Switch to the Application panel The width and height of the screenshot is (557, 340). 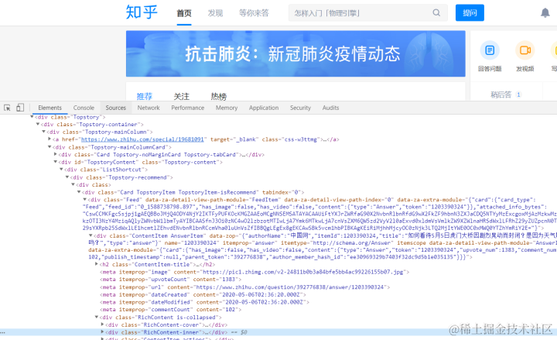tap(264, 108)
